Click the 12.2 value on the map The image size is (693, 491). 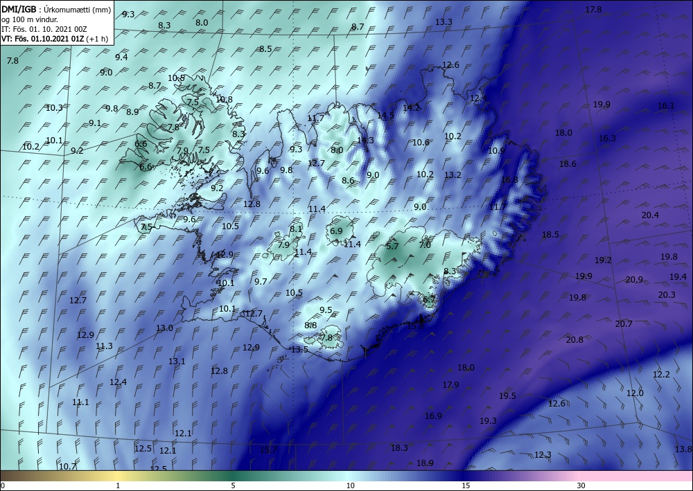(662, 375)
